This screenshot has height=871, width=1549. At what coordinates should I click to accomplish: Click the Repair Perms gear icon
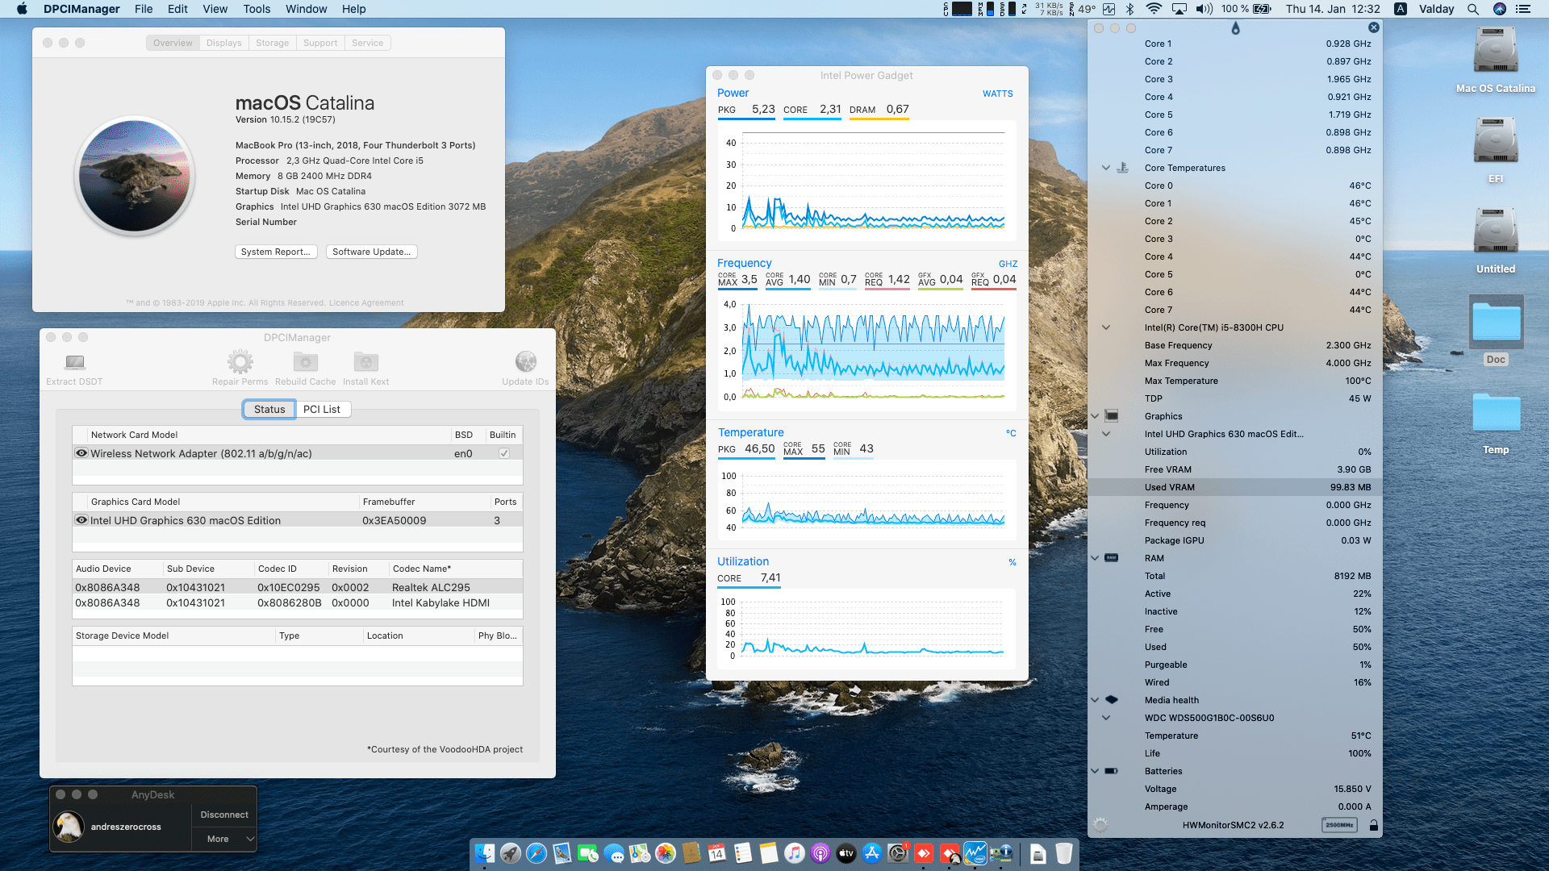tap(240, 361)
